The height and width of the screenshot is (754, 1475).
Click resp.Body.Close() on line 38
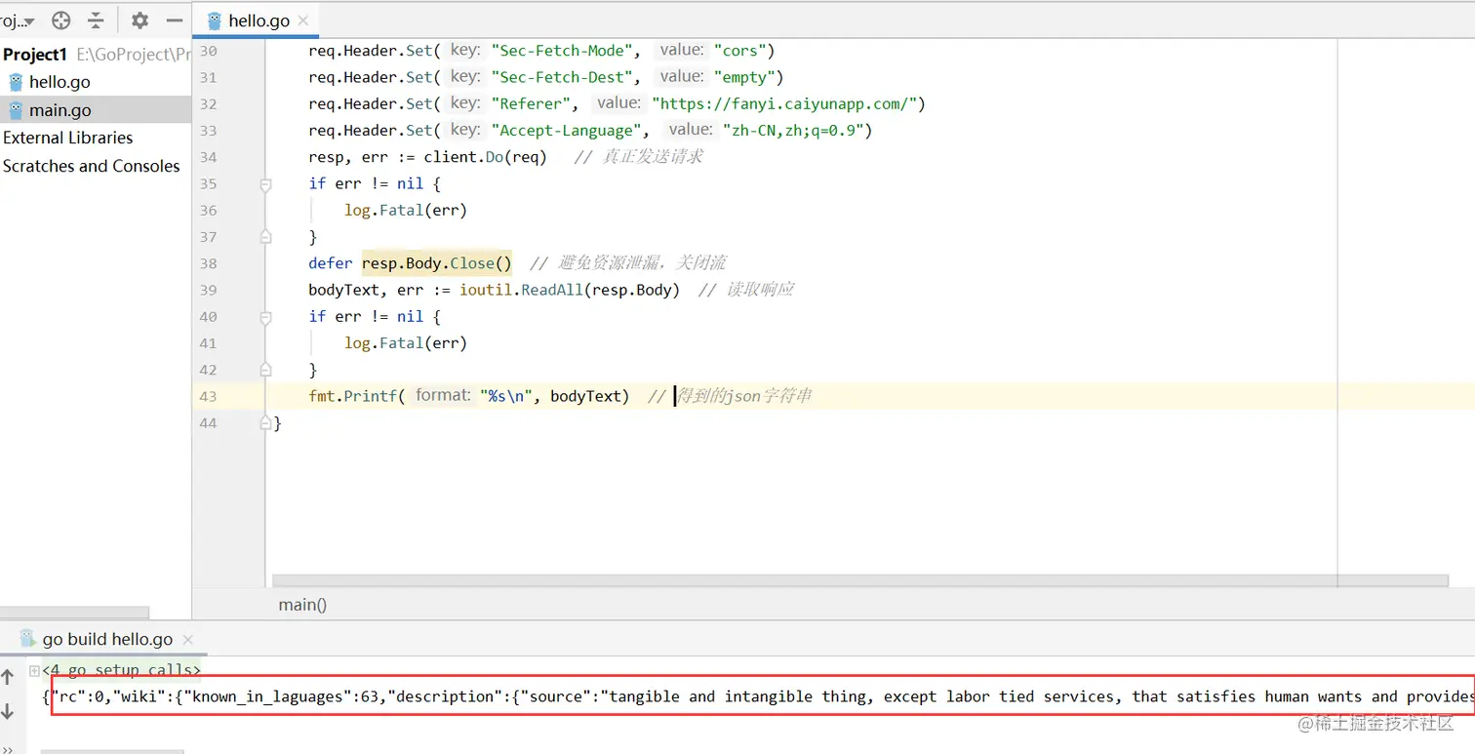click(437, 263)
